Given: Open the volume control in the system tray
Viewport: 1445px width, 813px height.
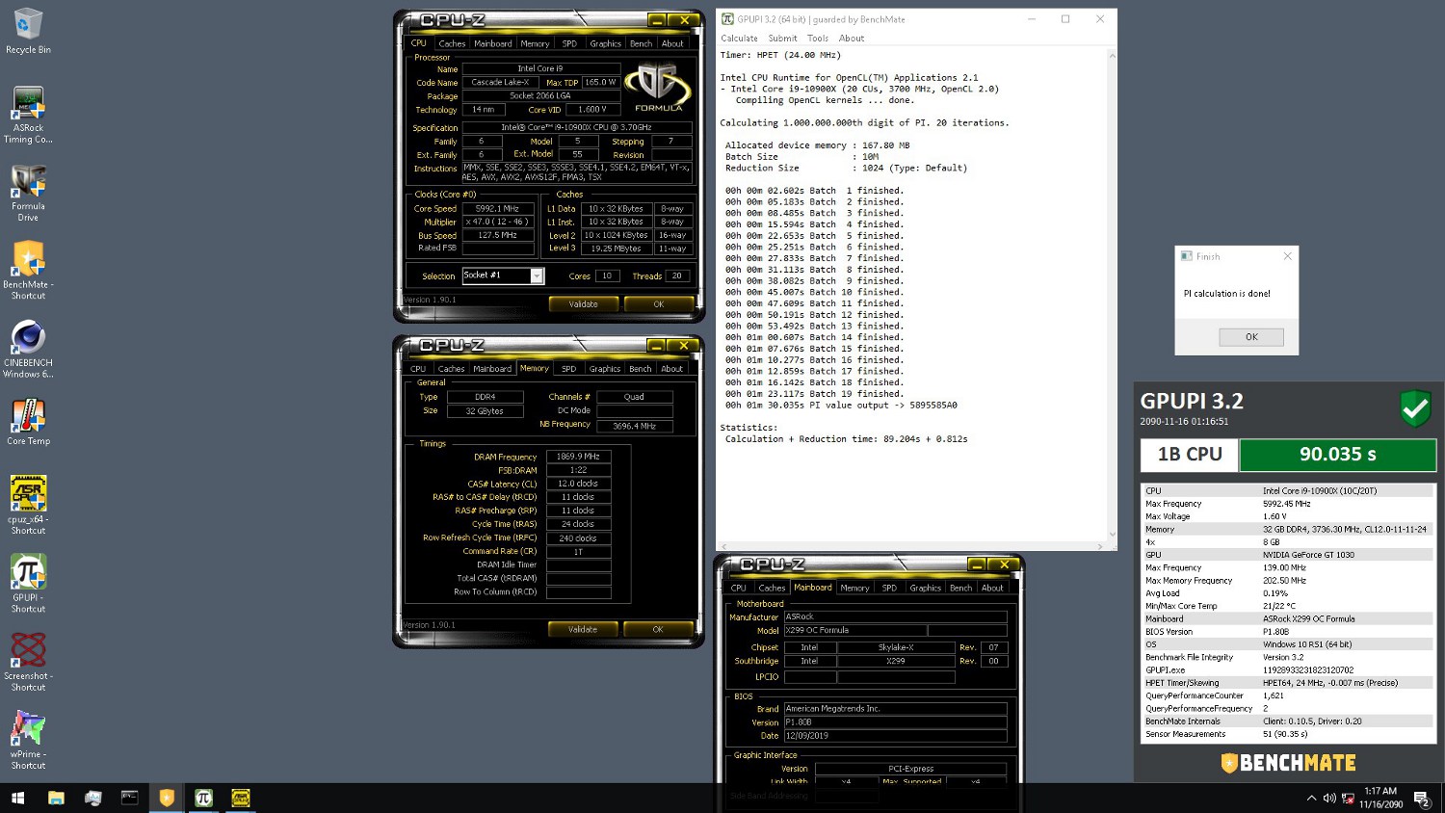Looking at the screenshot, I should tap(1329, 798).
